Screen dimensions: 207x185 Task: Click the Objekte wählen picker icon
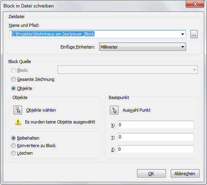tap(18, 110)
